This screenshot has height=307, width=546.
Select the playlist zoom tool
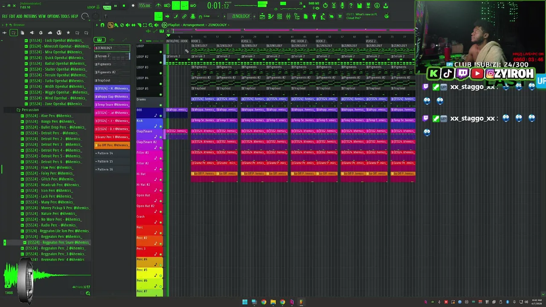click(150, 25)
